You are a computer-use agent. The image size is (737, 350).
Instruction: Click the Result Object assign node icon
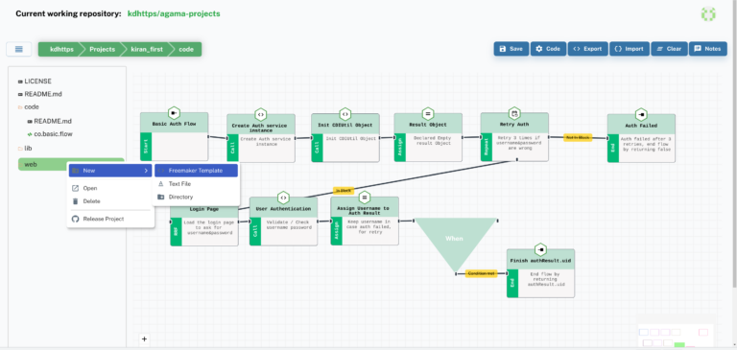pyautogui.click(x=428, y=114)
